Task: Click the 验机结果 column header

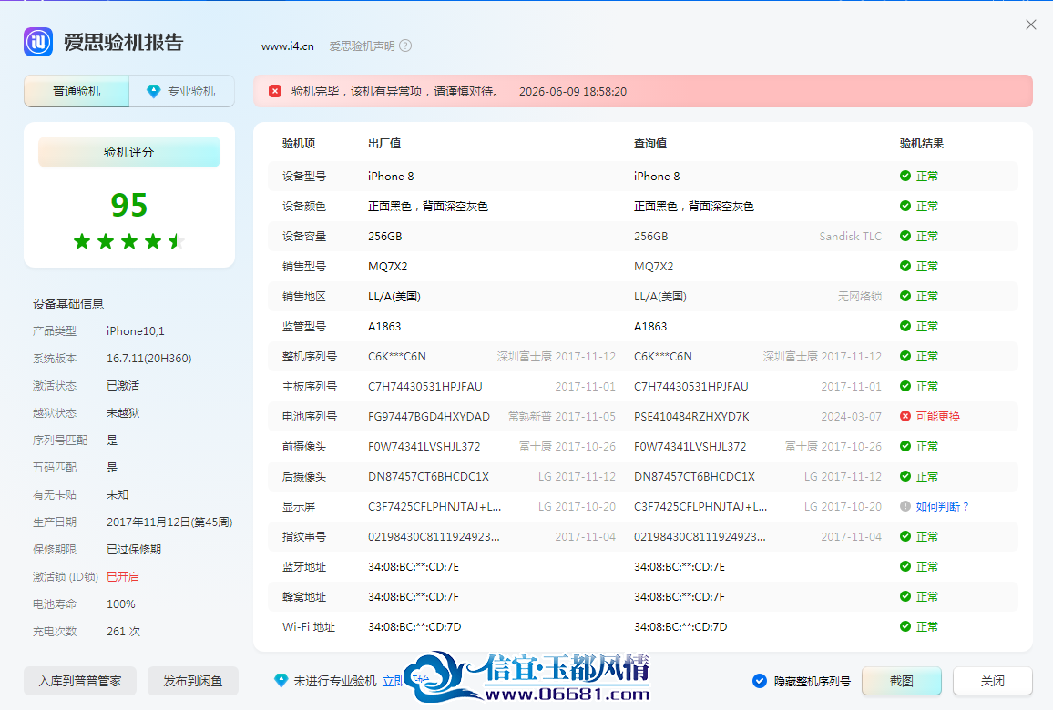Action: [x=922, y=143]
